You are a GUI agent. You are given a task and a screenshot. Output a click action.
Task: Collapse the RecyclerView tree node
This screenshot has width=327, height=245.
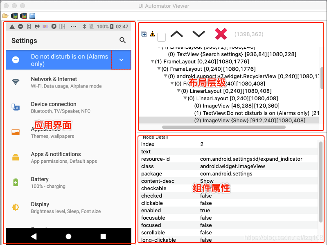pos(165,76)
